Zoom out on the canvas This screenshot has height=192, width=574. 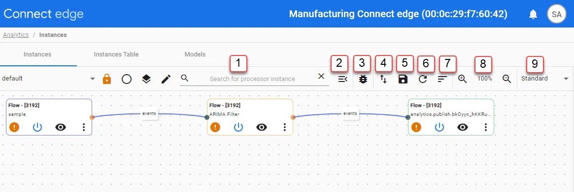pyautogui.click(x=506, y=79)
